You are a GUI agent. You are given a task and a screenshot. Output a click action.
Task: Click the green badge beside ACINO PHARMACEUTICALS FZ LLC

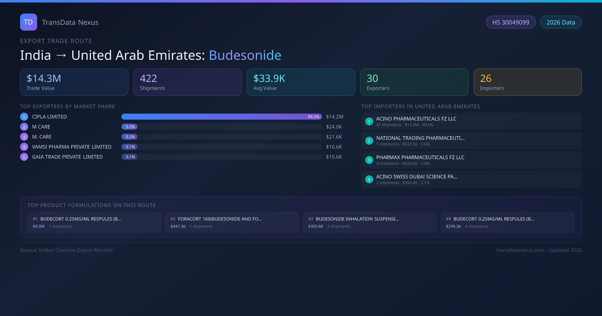369,121
